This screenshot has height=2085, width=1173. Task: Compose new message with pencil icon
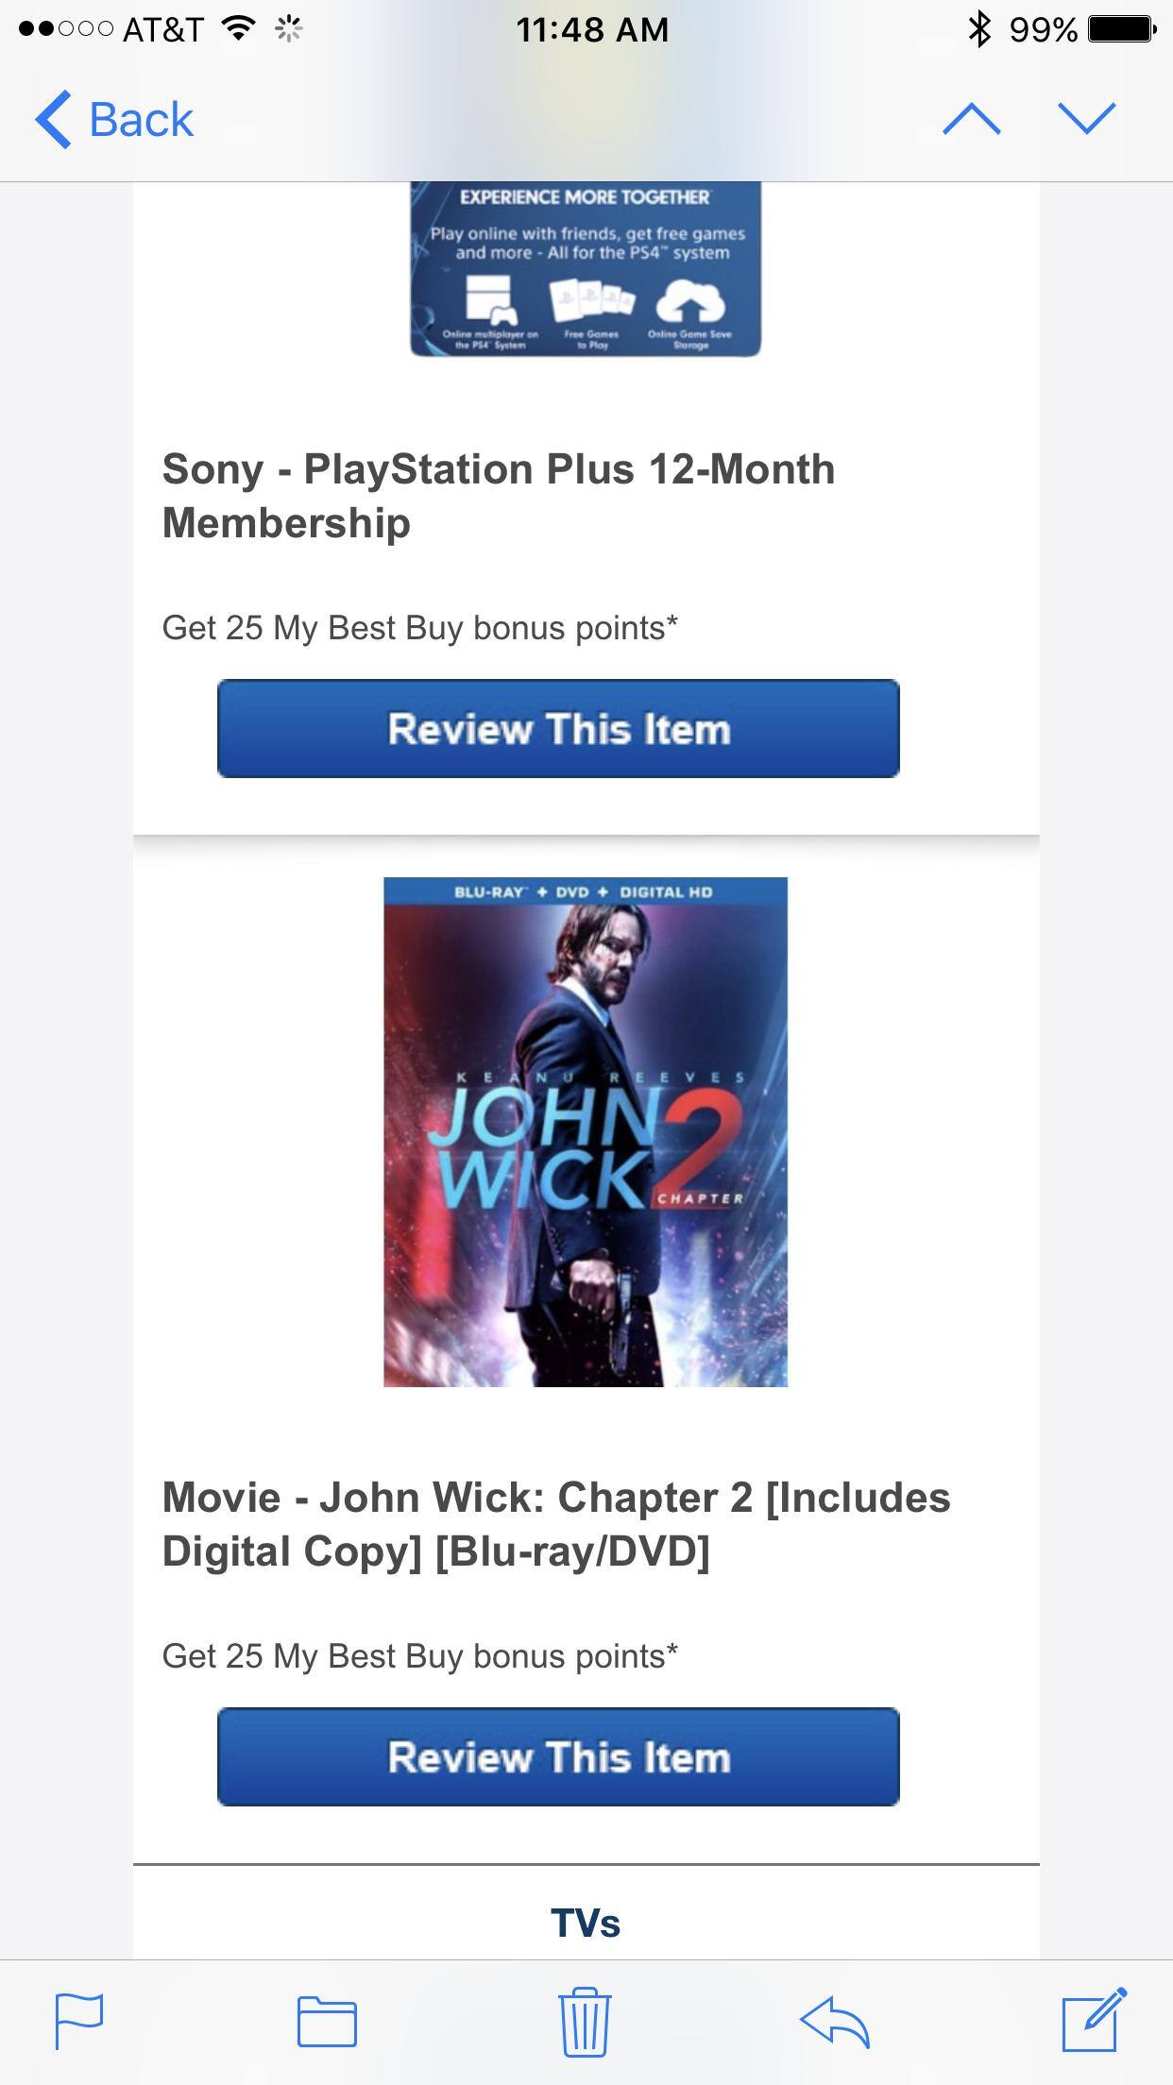tap(1094, 2020)
